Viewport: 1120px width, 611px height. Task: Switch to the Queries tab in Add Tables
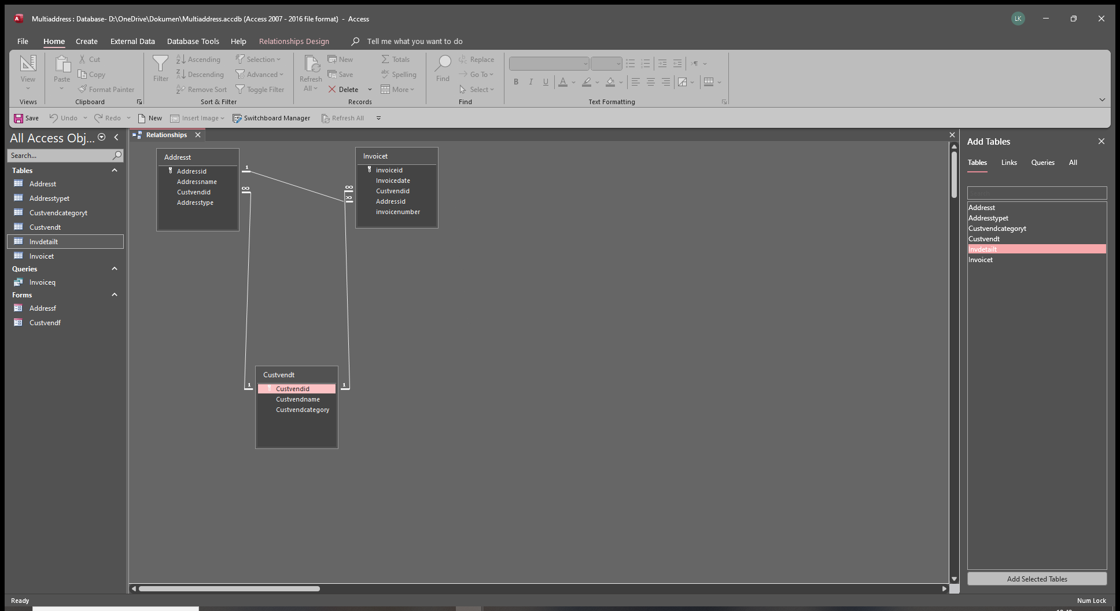(1042, 163)
